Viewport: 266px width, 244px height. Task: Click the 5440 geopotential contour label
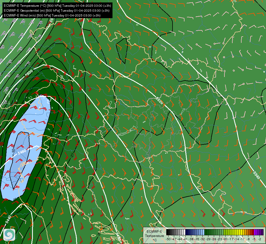coord(8,219)
